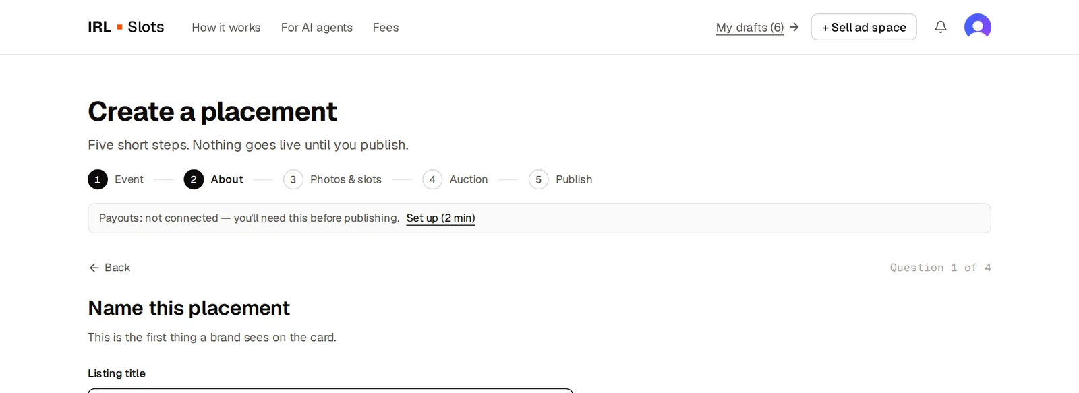Open My drafts (6) link
Screen dimensions: 1079x393
click(750, 28)
